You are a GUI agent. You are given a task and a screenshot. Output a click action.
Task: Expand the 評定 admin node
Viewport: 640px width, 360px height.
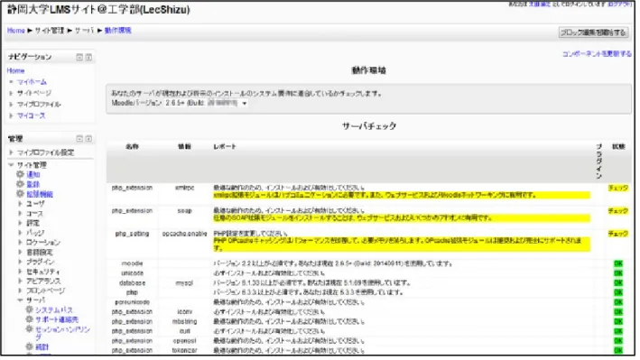pos(20,223)
